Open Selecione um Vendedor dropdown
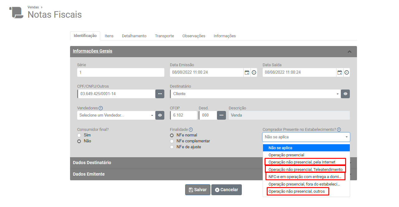399x207 pixels. click(116, 115)
